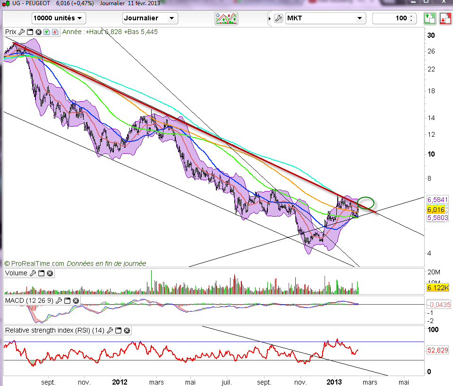Expand the Journalier timeframe dropdown

150,18
